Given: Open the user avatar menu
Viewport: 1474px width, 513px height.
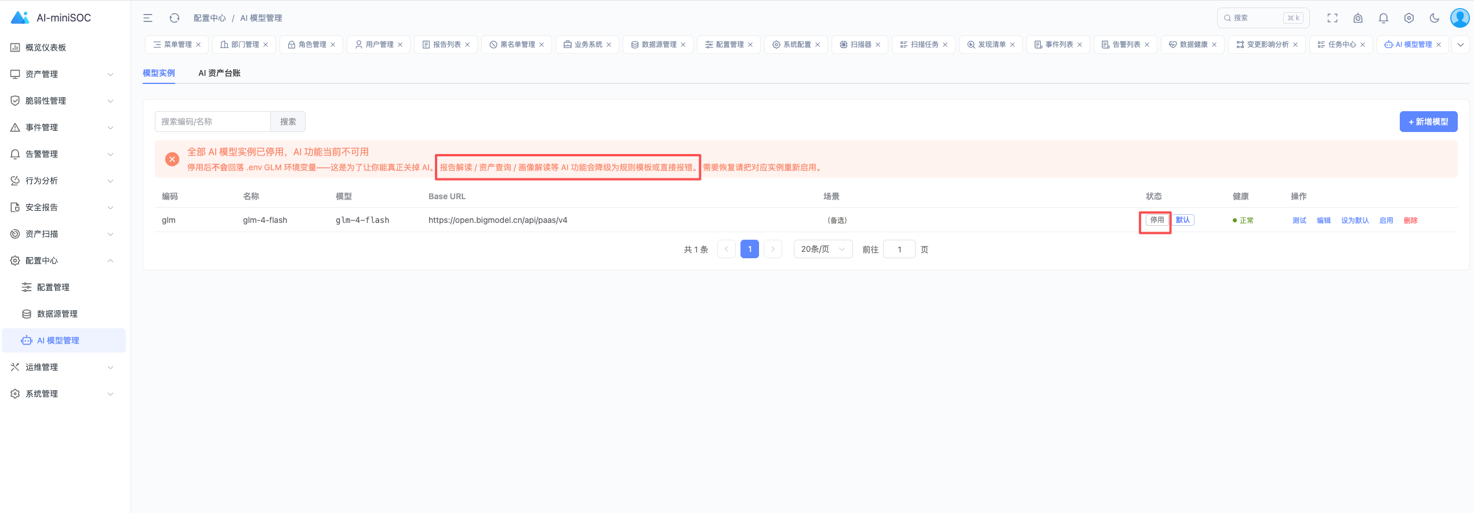Looking at the screenshot, I should click(x=1460, y=18).
